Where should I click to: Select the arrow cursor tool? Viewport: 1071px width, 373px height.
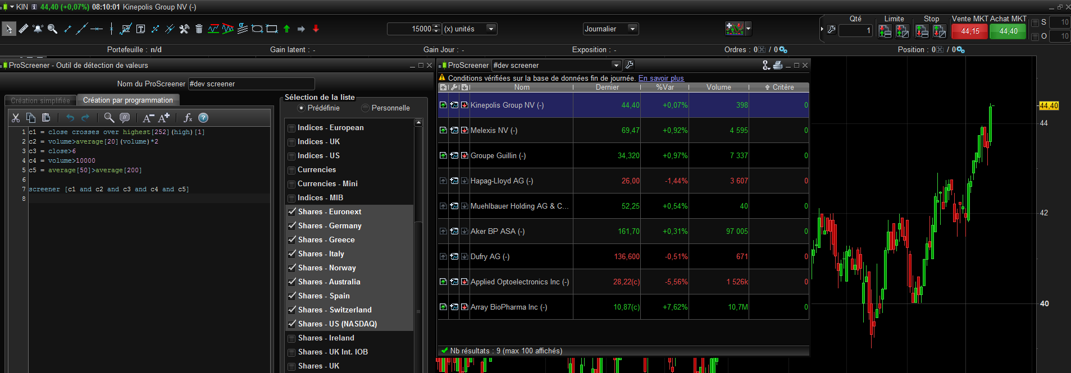[9, 29]
